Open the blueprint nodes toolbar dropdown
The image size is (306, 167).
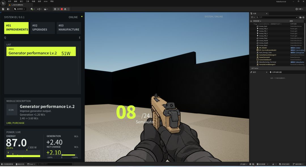(x=39, y=9)
